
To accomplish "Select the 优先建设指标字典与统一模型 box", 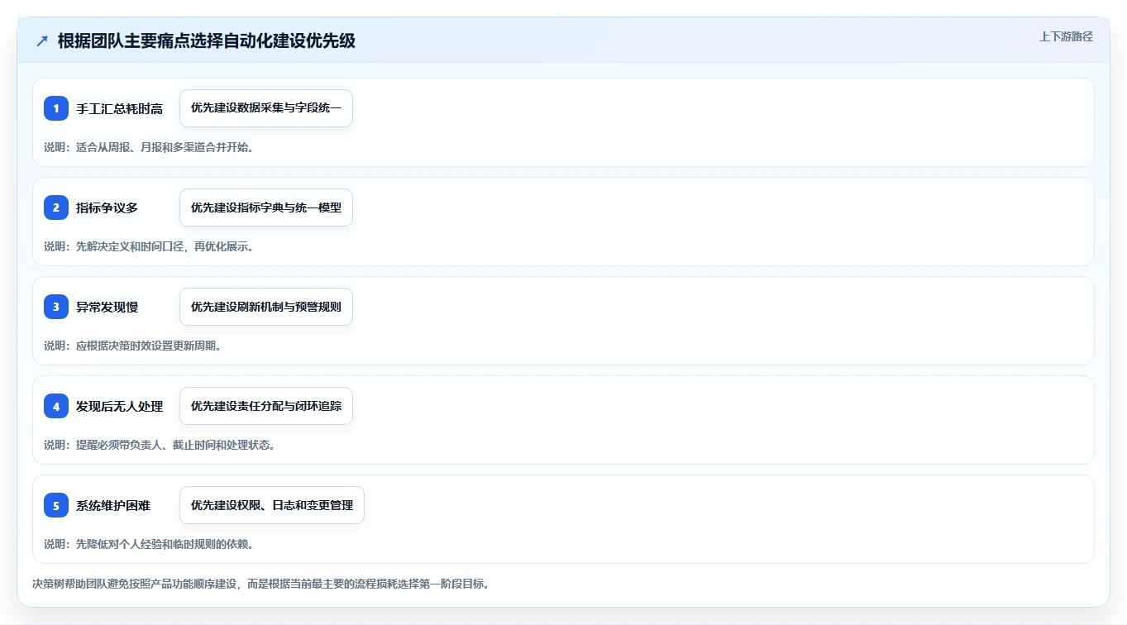I will click(x=266, y=208).
